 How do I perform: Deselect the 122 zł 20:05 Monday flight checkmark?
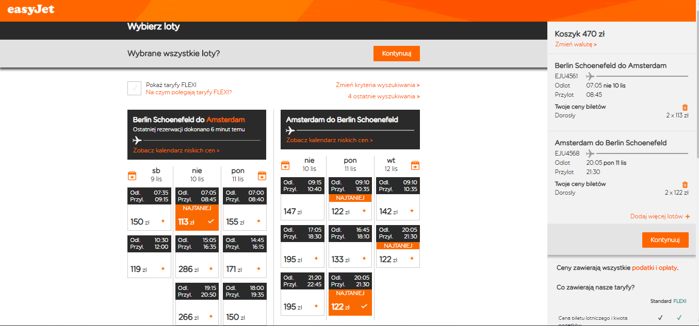click(x=364, y=306)
